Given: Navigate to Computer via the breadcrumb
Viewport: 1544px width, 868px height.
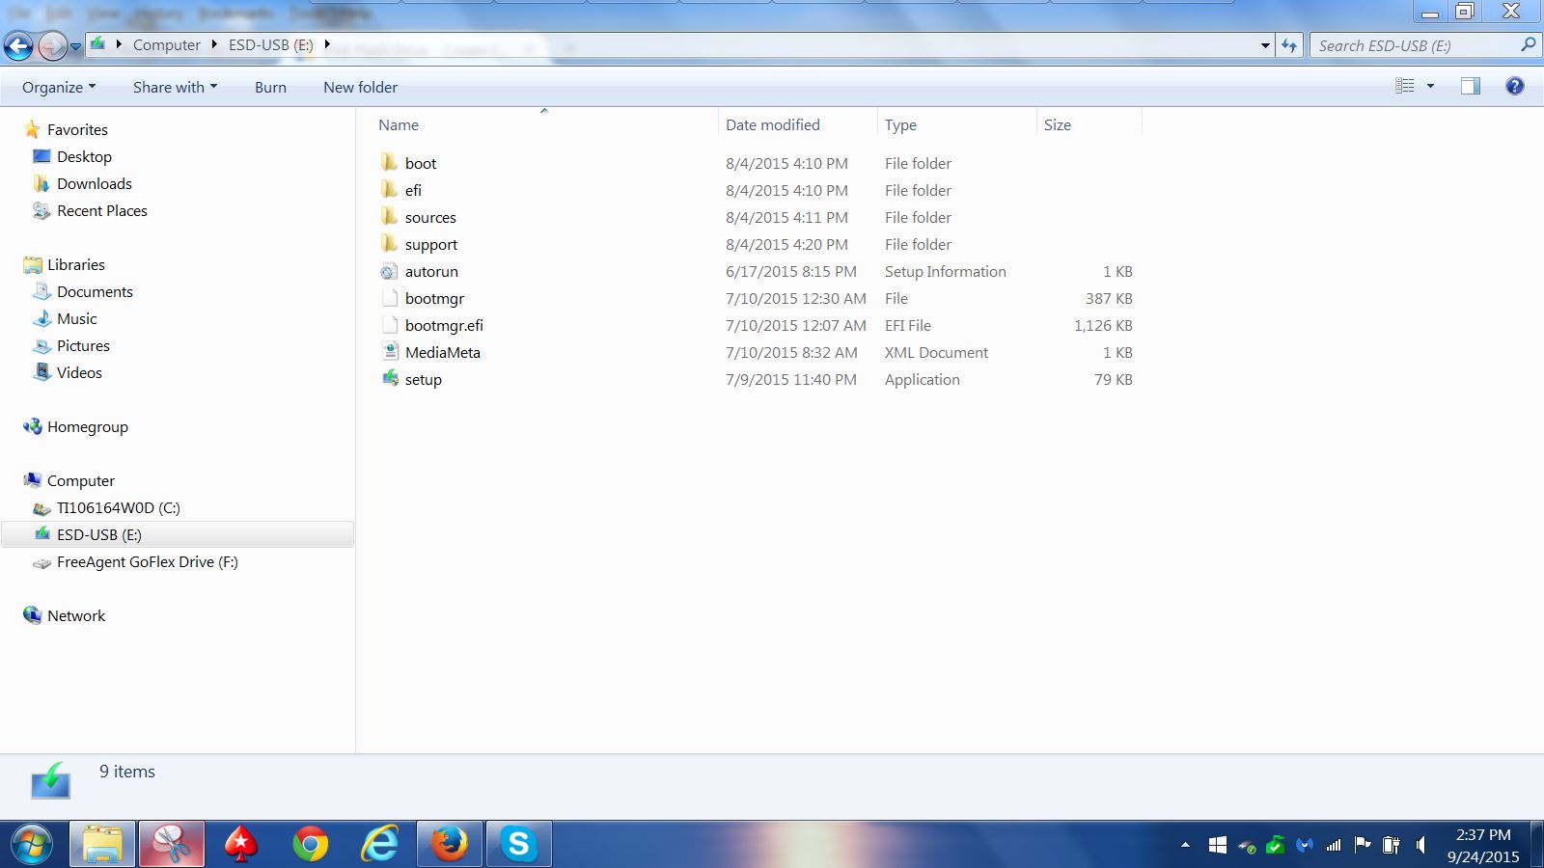Looking at the screenshot, I should (166, 44).
